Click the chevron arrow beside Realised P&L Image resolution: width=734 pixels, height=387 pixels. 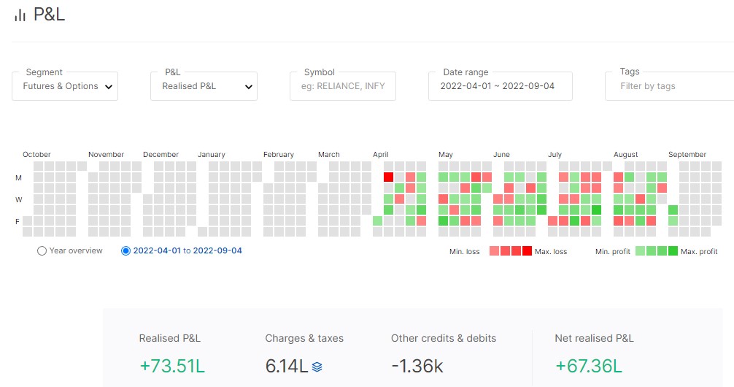(248, 87)
